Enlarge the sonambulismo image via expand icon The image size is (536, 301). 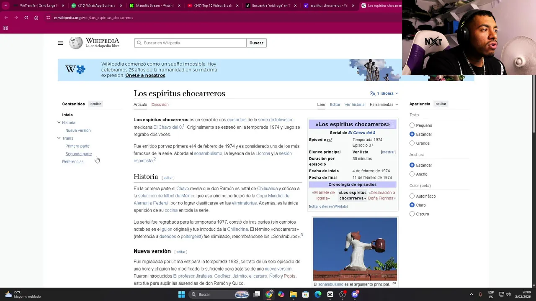click(x=394, y=284)
